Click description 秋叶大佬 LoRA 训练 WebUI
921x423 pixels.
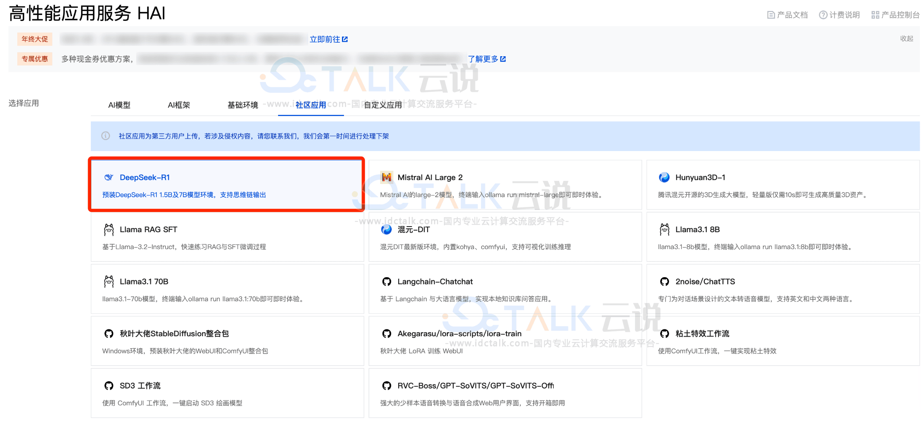pos(422,351)
